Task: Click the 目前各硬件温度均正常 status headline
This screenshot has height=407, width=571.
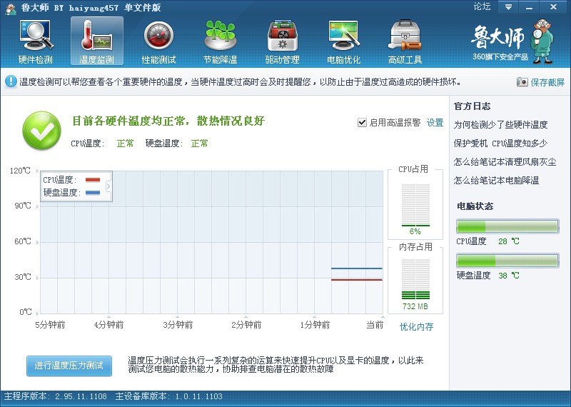Action: 168,121
